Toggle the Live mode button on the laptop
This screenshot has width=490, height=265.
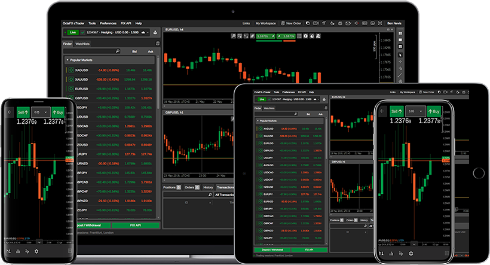pyautogui.click(x=72, y=32)
